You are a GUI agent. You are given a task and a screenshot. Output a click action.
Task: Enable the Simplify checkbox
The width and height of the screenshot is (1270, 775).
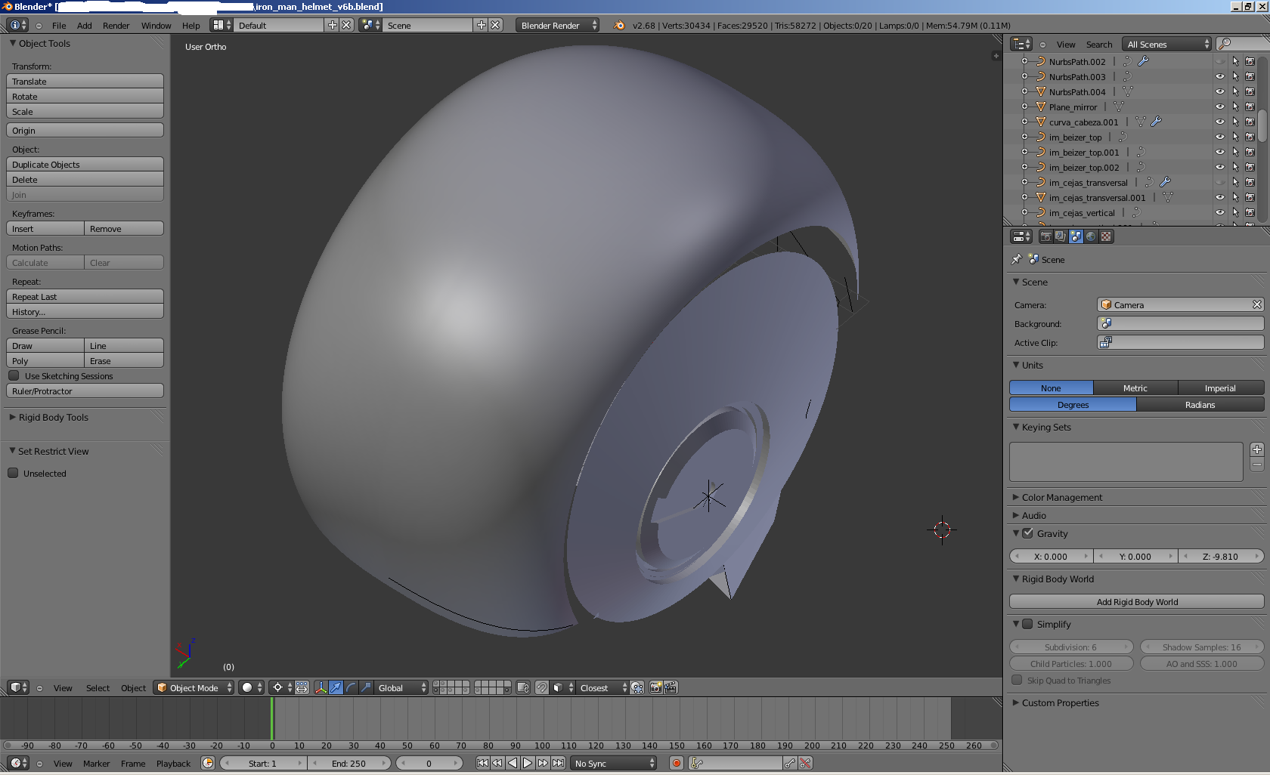pos(1028,624)
